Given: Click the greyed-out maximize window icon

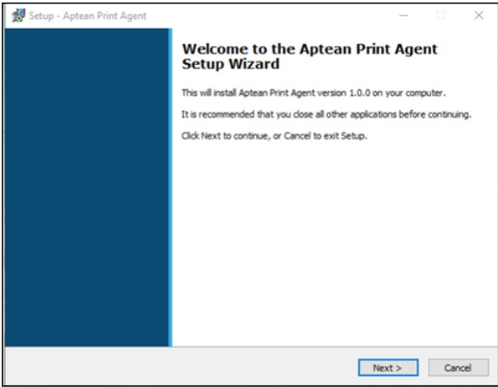Looking at the screenshot, I should pyautogui.click(x=441, y=16).
